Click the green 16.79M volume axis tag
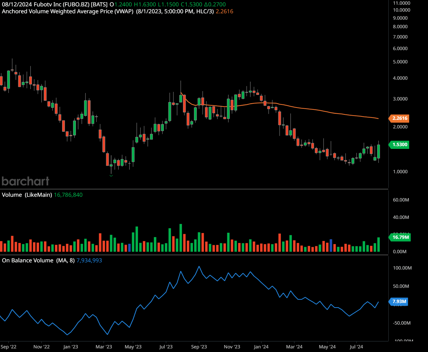Image resolution: width=428 pixels, height=352 pixels. 400,237
